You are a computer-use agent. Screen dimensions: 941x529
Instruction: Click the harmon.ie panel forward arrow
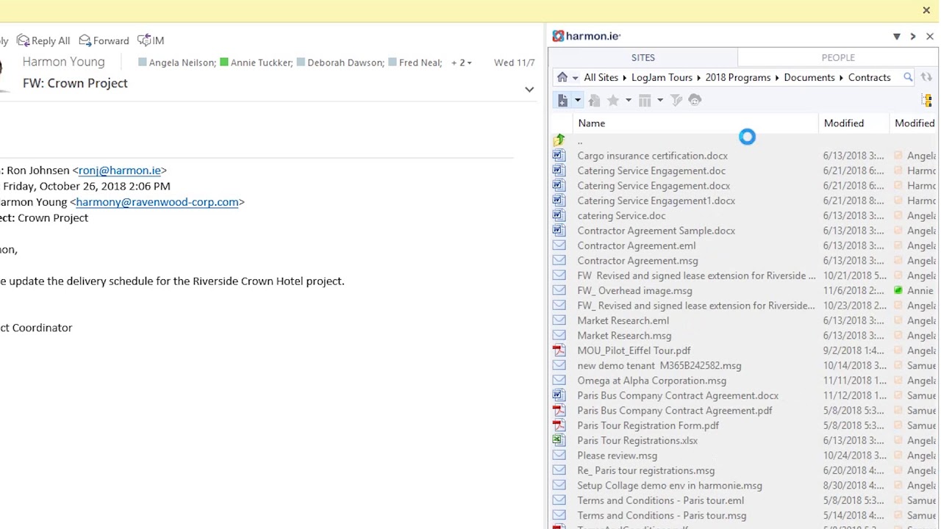tap(913, 36)
